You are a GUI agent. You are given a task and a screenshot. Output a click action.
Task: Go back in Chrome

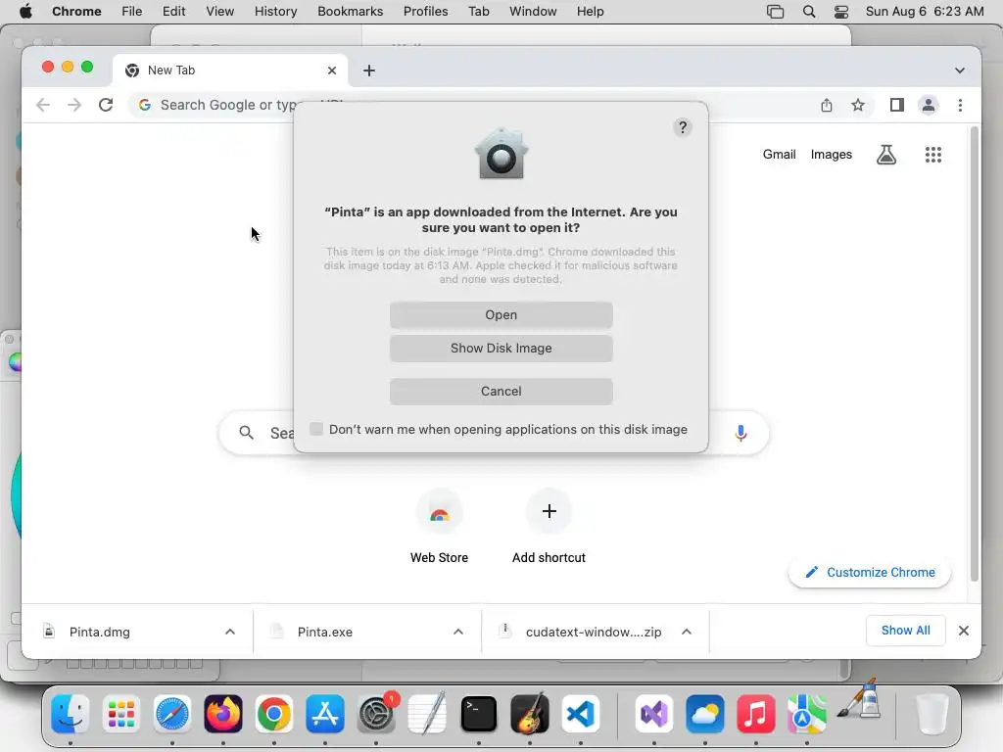[x=43, y=105]
